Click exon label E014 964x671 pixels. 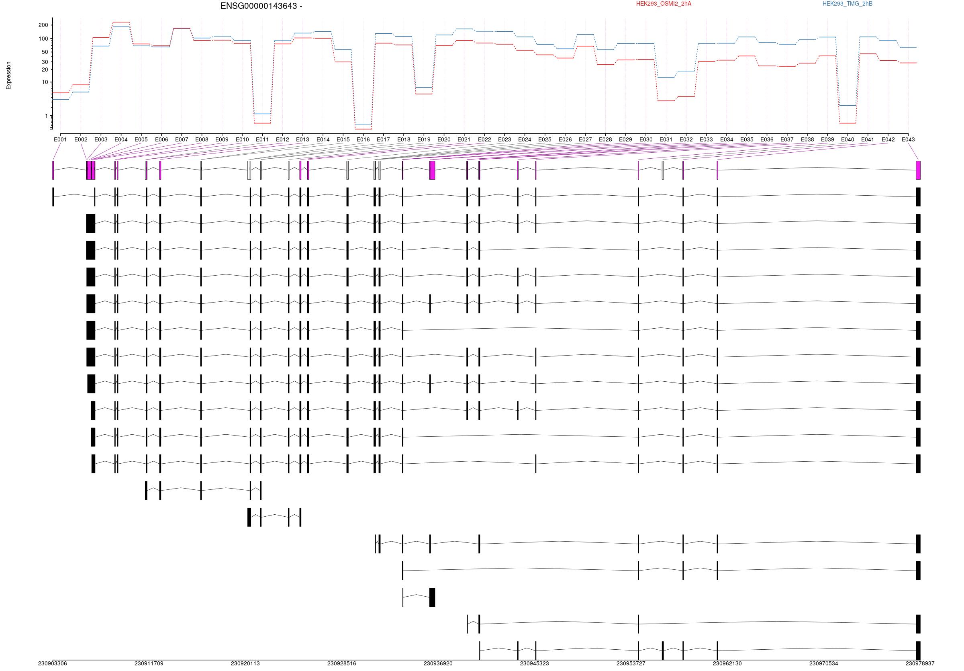323,139
